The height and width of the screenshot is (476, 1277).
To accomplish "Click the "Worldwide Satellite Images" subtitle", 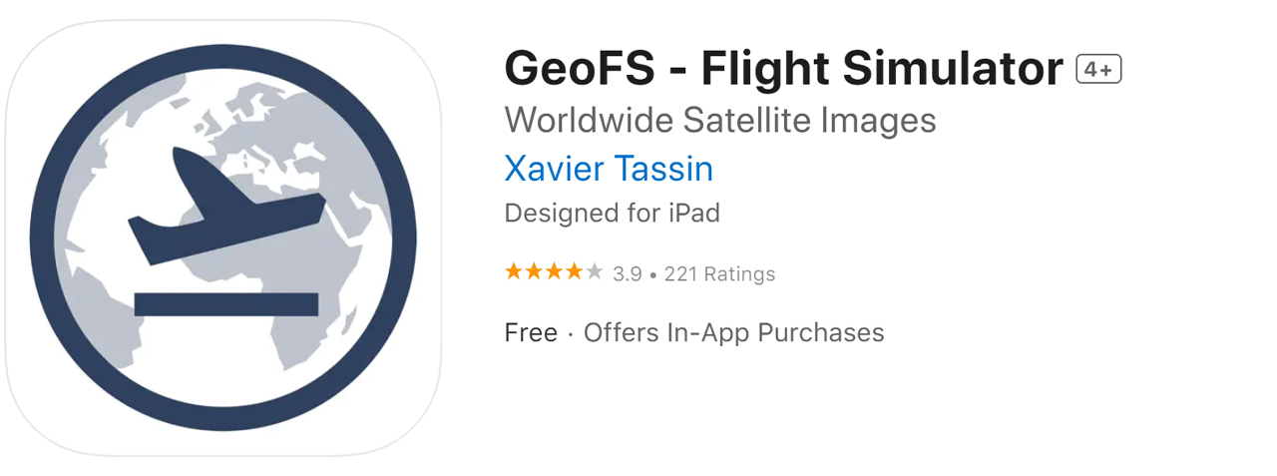I will point(720,121).
